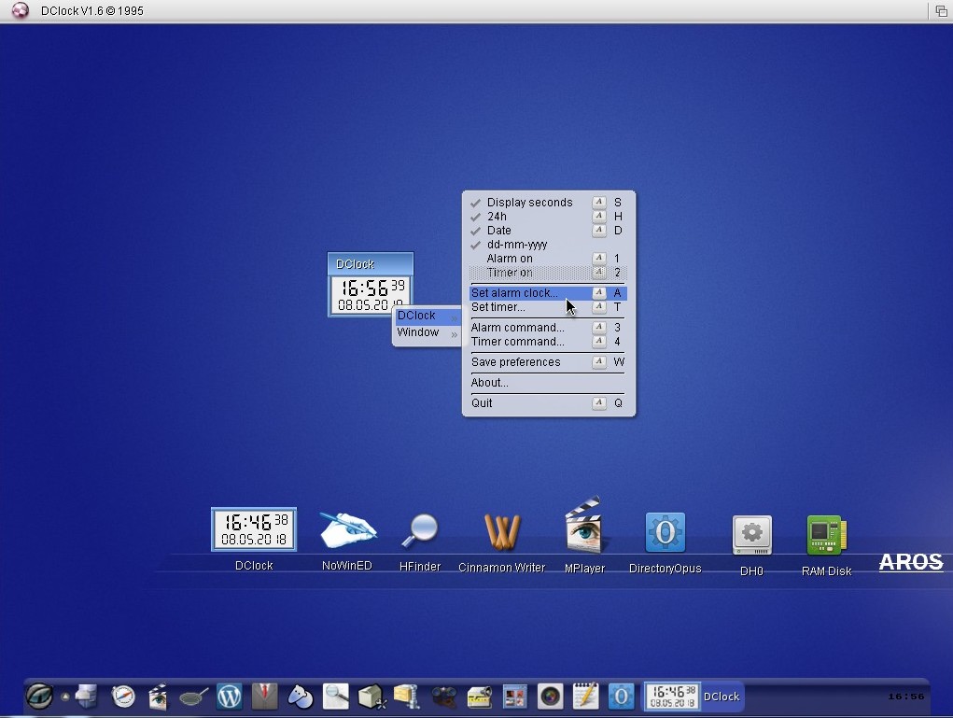
Task: Choose Set alarm clock... menu item
Action: point(515,293)
